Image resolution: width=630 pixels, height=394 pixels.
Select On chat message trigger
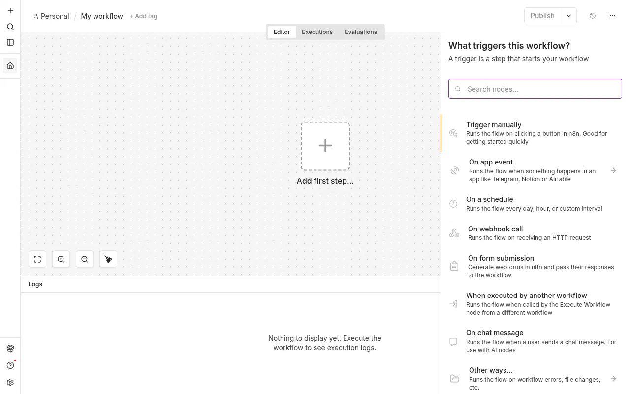535,341
